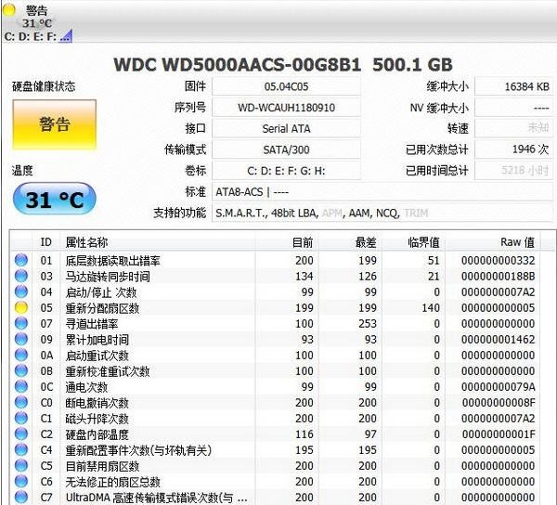Select the 启动重试次数 attribute row

click(x=276, y=356)
